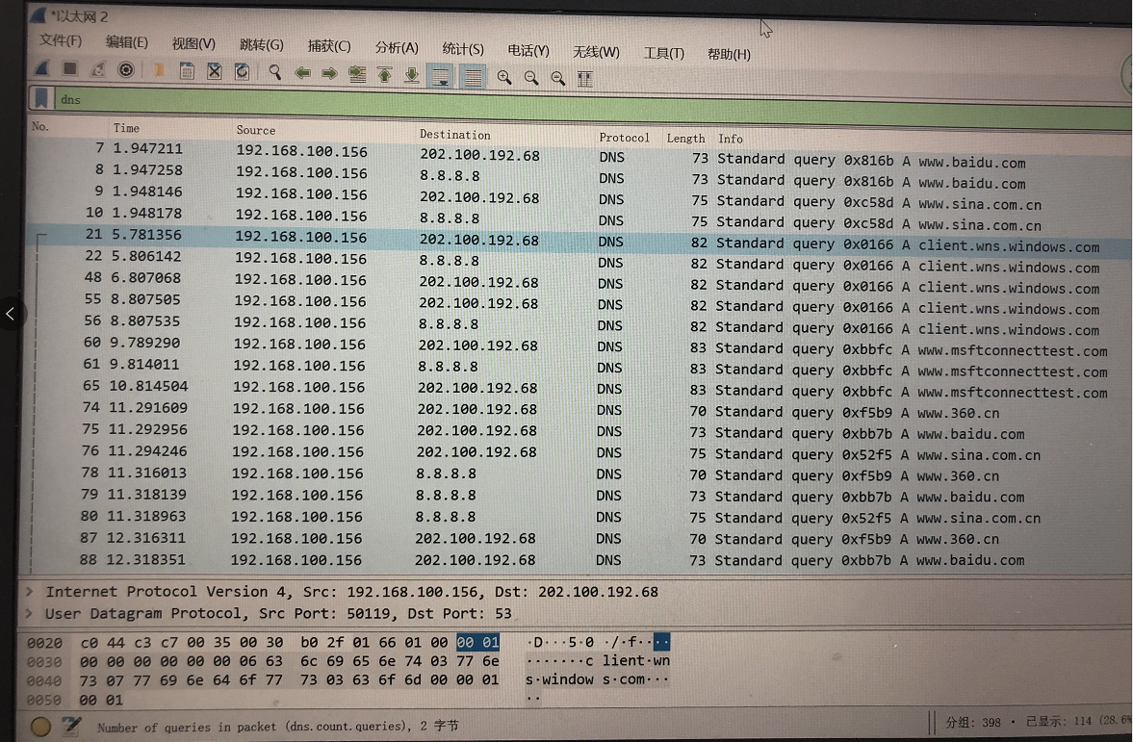Zoom in on main window text
1133x742 pixels.
pyautogui.click(x=504, y=77)
